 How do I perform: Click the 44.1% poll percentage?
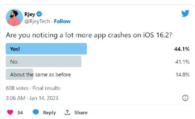(182, 49)
